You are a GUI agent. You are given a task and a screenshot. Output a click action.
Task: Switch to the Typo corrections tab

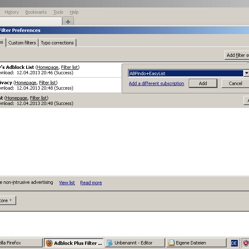[57, 43]
